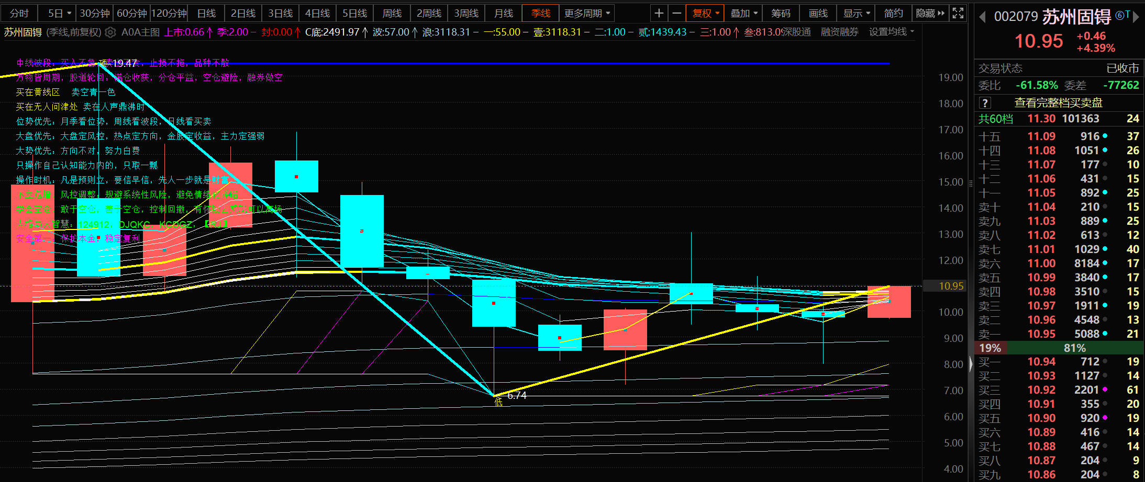
Task: Collapse side panel with 隐藏 button
Action: click(930, 14)
